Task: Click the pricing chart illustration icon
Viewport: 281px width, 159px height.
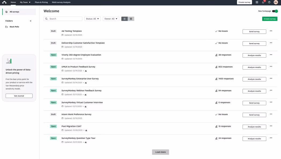Action: [9, 61]
